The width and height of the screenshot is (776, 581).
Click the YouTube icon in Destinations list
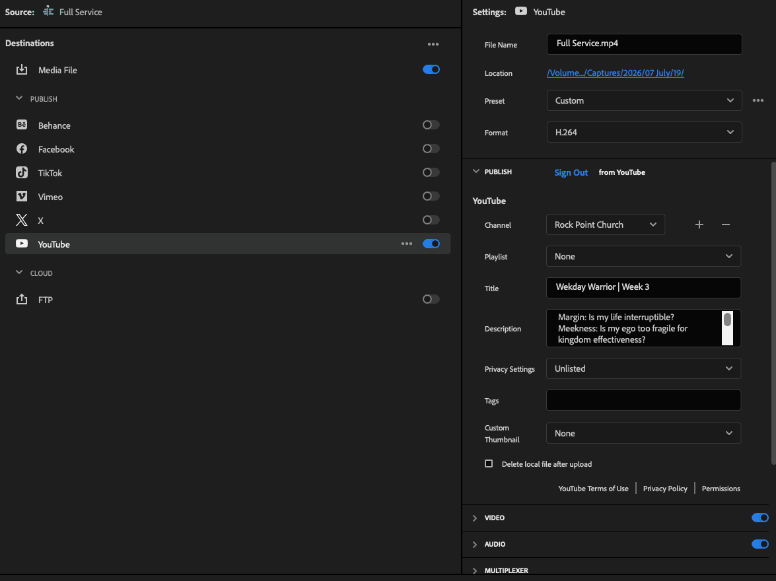pyautogui.click(x=22, y=244)
